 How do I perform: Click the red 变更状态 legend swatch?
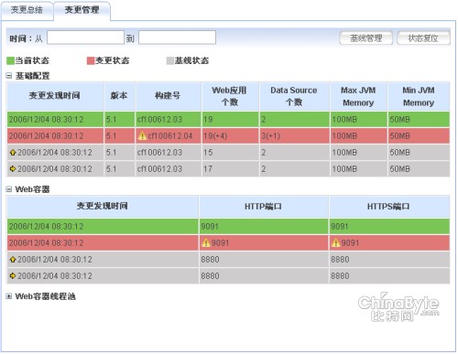pos(91,60)
